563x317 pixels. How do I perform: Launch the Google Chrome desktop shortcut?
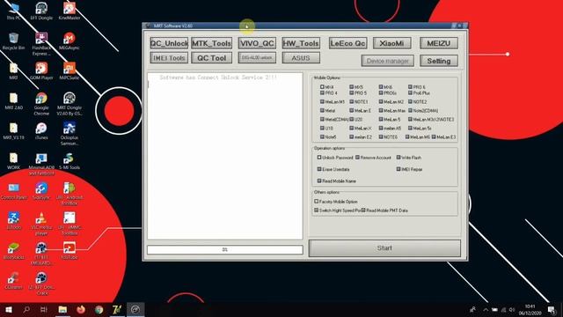click(41, 104)
